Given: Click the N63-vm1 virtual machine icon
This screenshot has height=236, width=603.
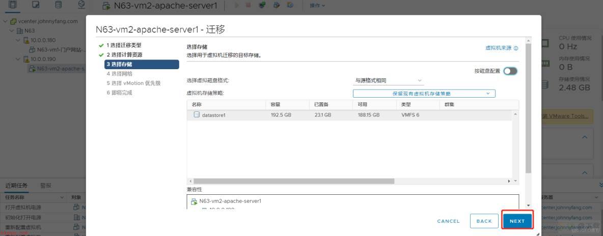Looking at the screenshot, I should 33,49.
